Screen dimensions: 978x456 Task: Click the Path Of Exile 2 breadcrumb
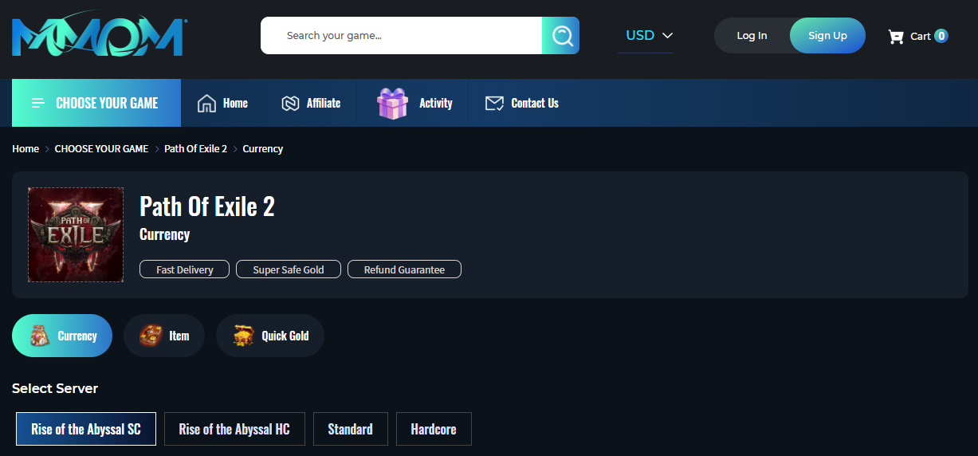point(195,149)
